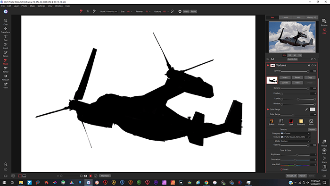Adjust the Brightness slider handle
The image size is (330, 186).
coord(297,155)
